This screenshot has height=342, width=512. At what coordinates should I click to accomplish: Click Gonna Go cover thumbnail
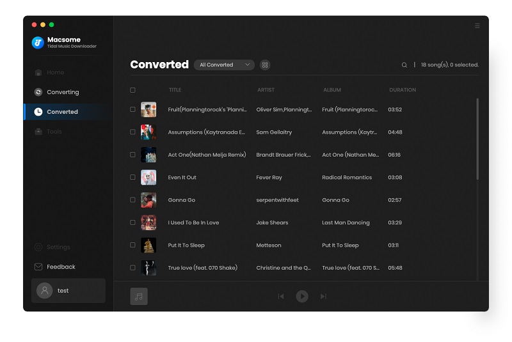[148, 200]
